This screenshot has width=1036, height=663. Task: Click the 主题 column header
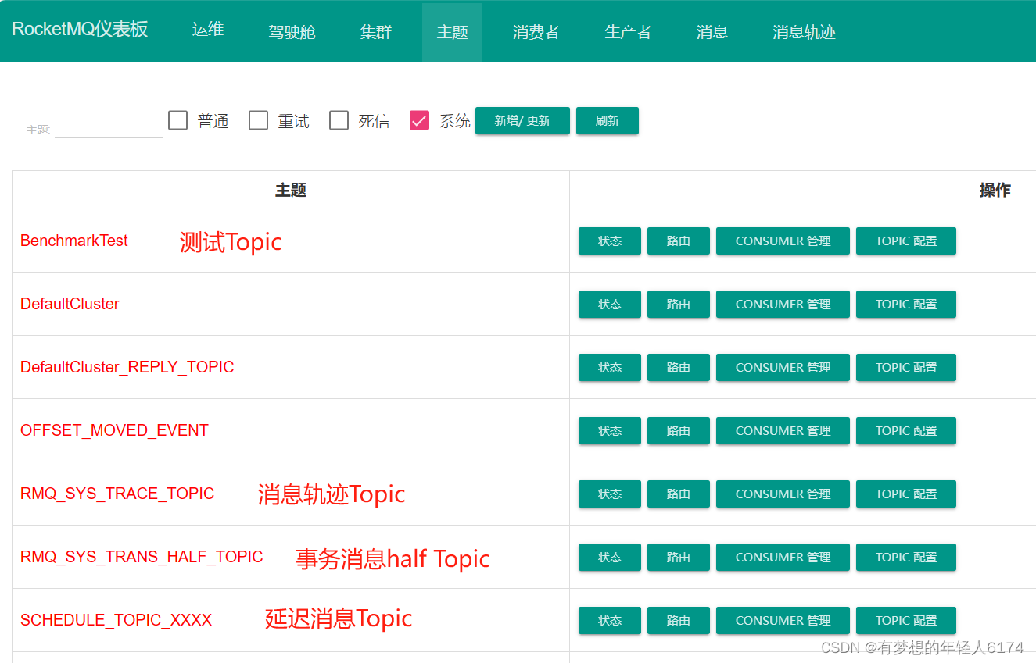pos(291,190)
